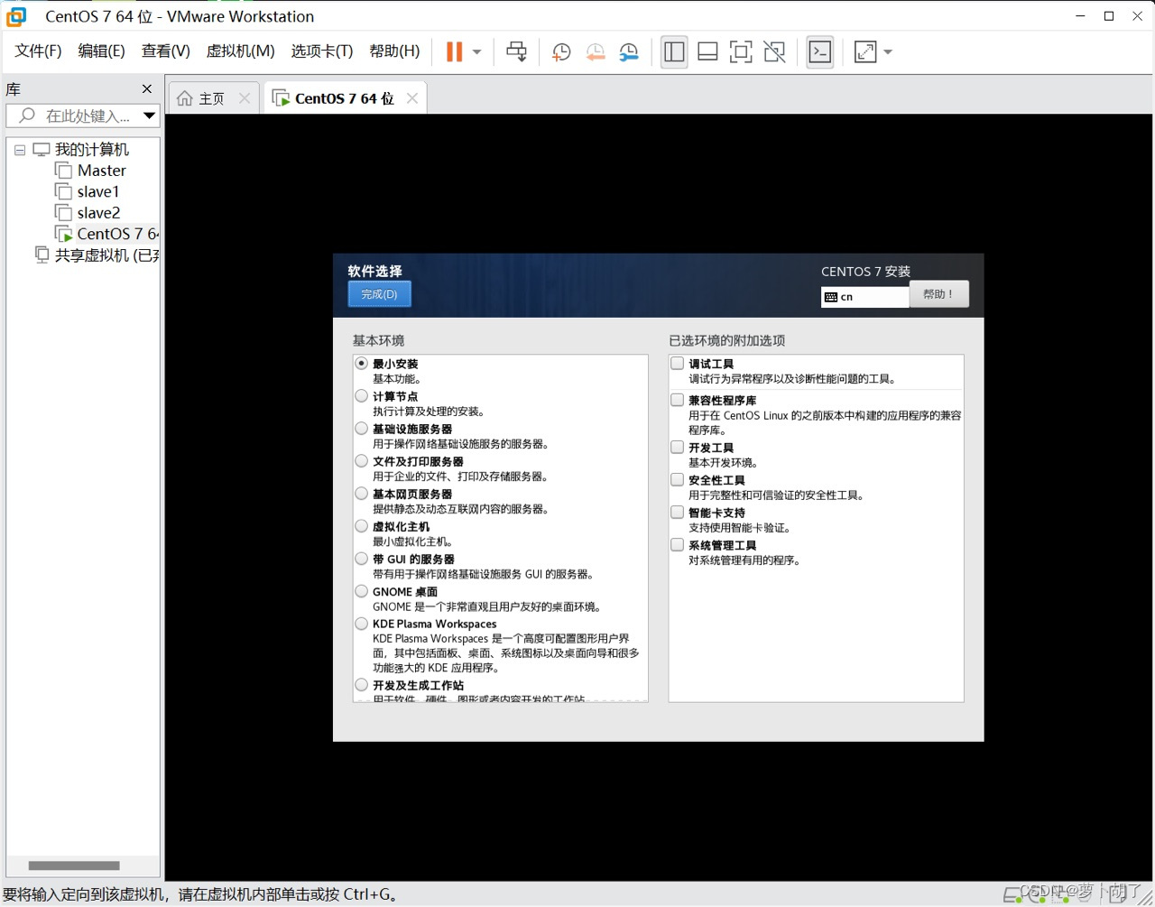Viewport: 1155px width, 907px height.
Task: Select 共享虚拟机 in the library tree
Action: tap(106, 255)
